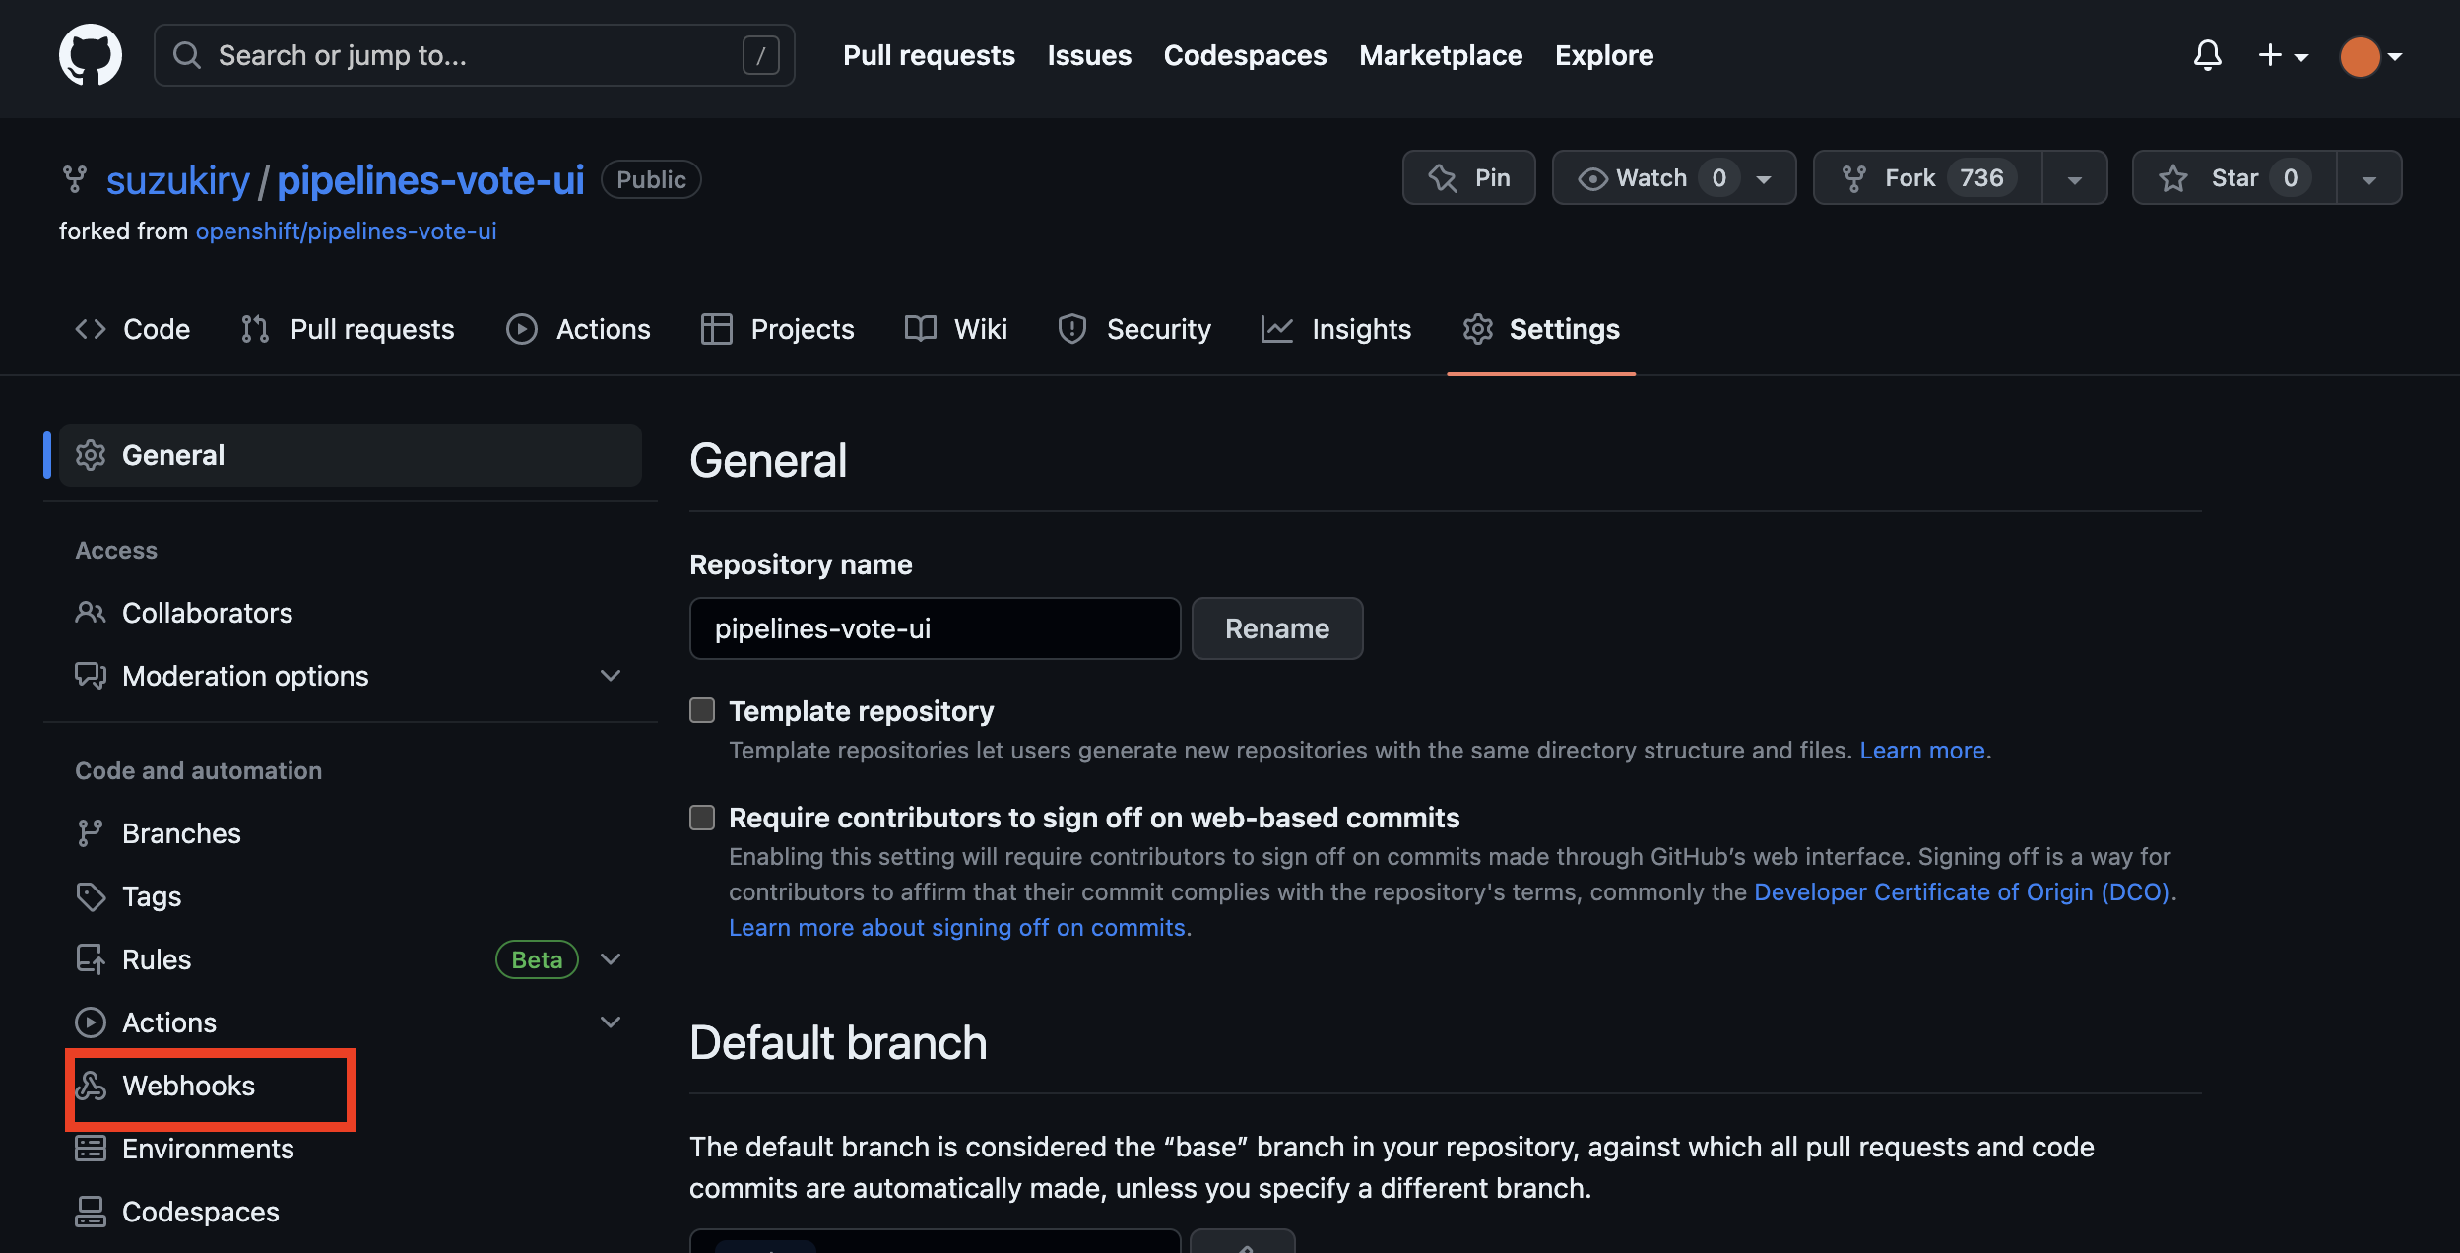The width and height of the screenshot is (2460, 1253).
Task: Click the Public visibility badge
Action: coord(651,179)
